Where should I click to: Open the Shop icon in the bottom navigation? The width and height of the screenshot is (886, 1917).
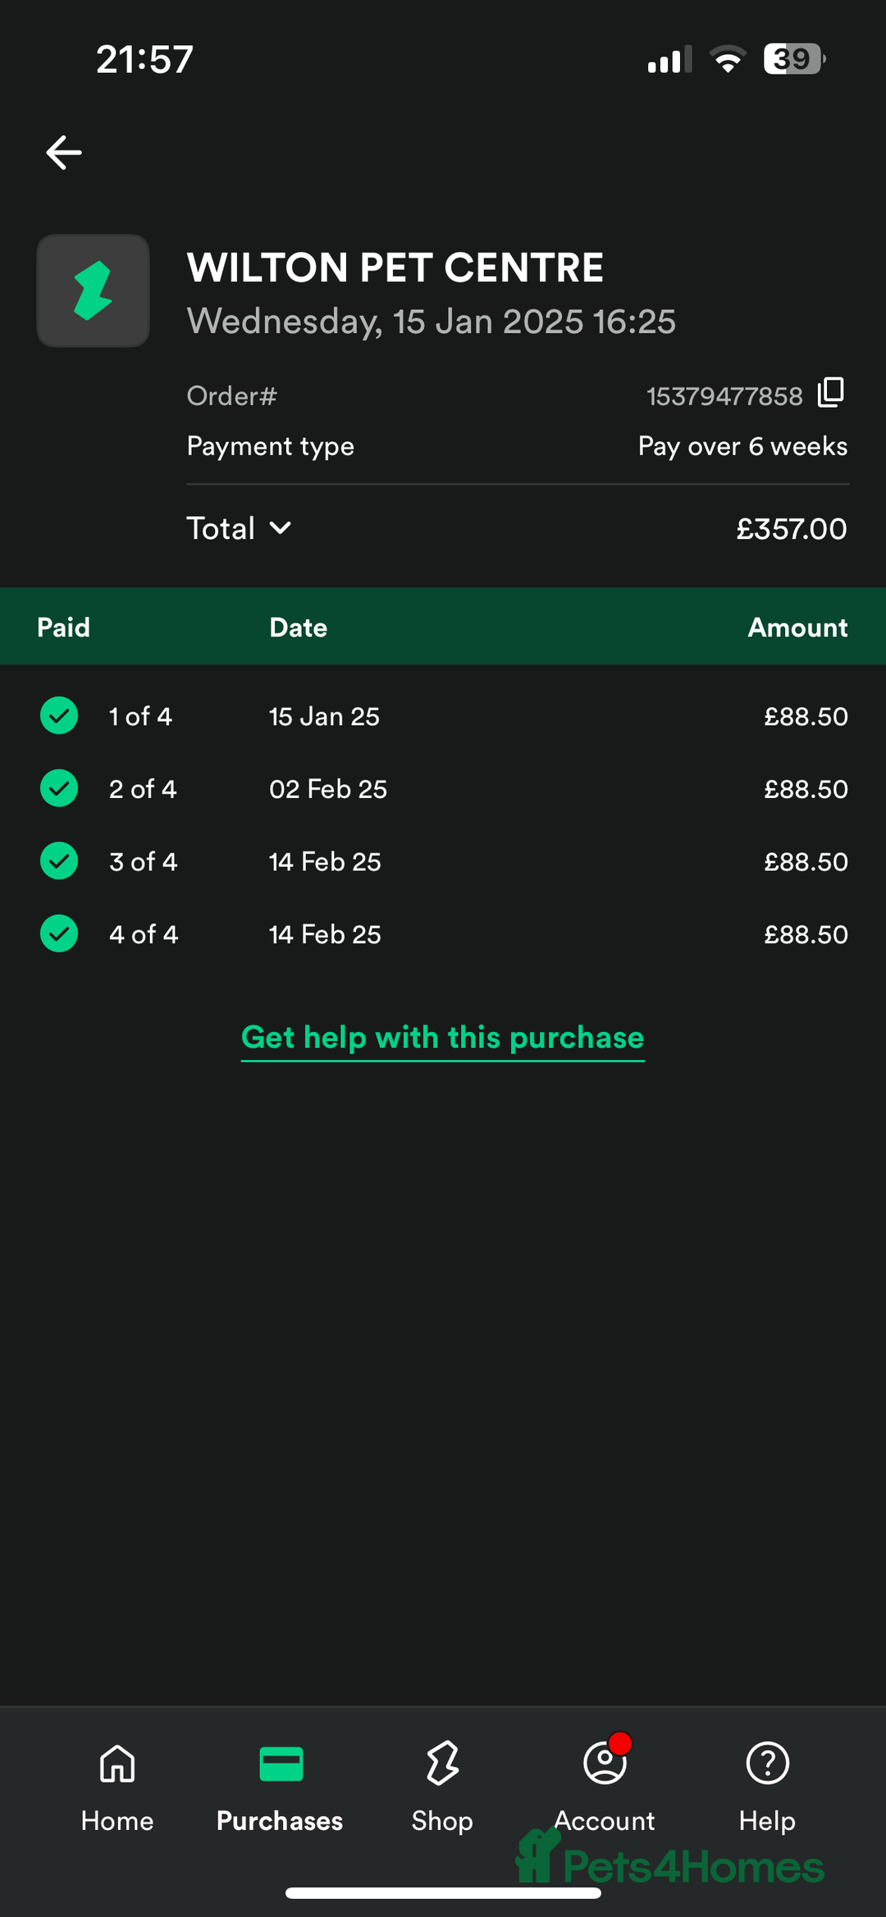point(443,1763)
